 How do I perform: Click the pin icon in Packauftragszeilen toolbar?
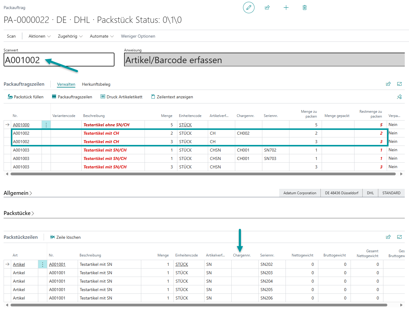[x=399, y=97]
